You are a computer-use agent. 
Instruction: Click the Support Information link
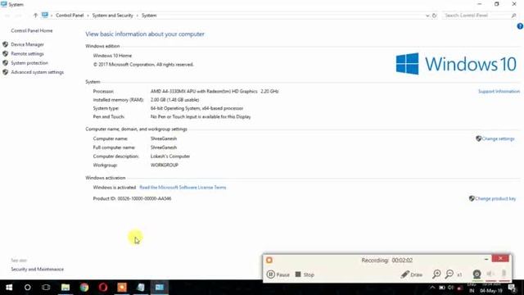499,91
